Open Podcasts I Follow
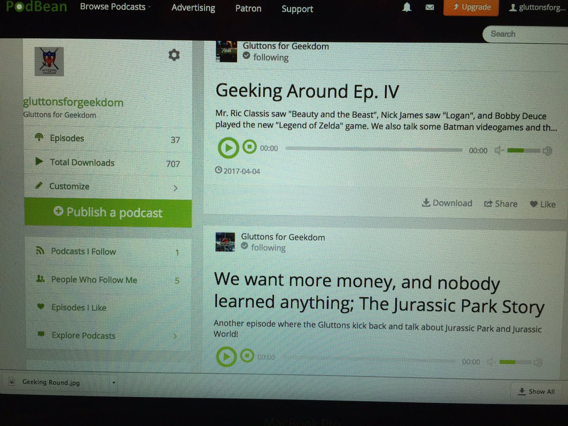Screen dimensions: 568x426 pos(108,252)
